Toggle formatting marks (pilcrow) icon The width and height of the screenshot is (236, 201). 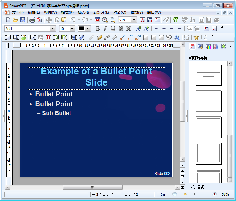point(175,20)
